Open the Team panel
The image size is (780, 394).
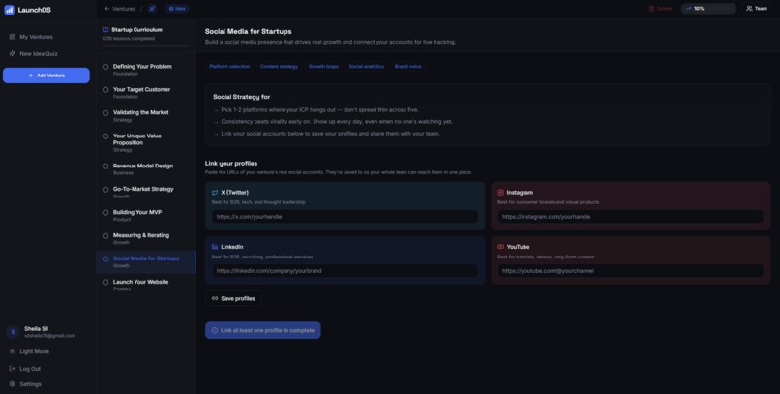click(757, 9)
